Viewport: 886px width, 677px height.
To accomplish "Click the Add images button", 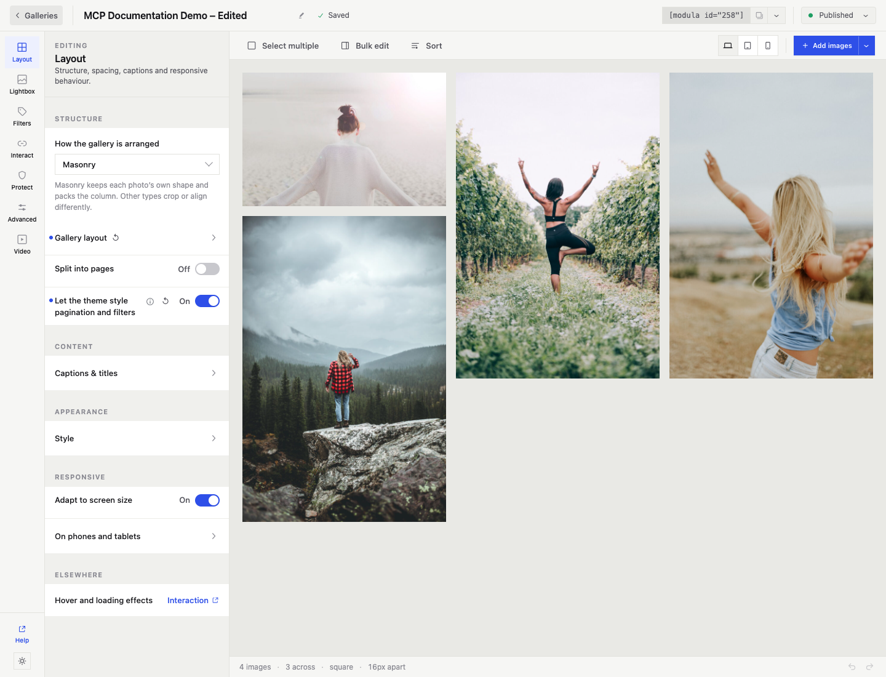I will click(x=826, y=46).
